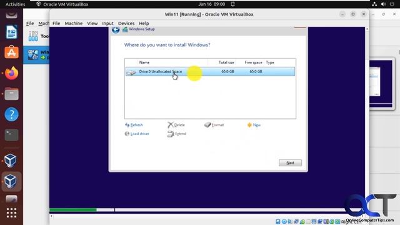
Task: Click the notification bell icon
Action: coord(232,4)
